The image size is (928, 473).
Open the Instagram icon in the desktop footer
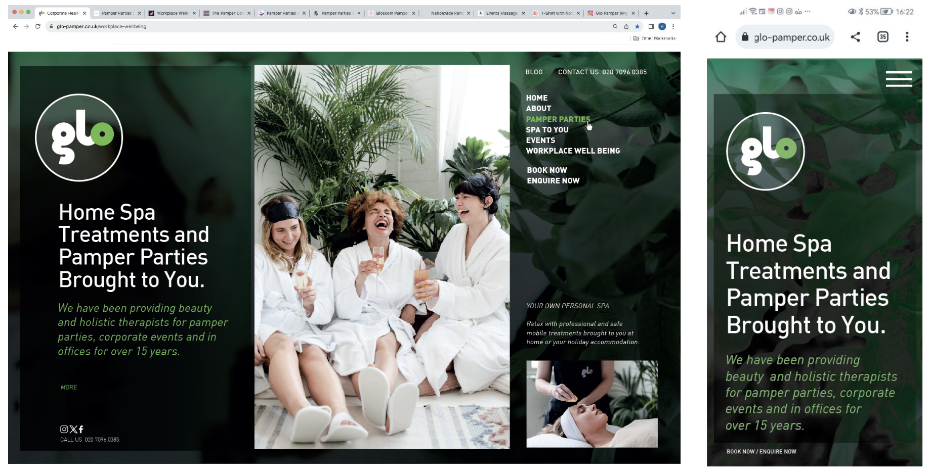64,429
